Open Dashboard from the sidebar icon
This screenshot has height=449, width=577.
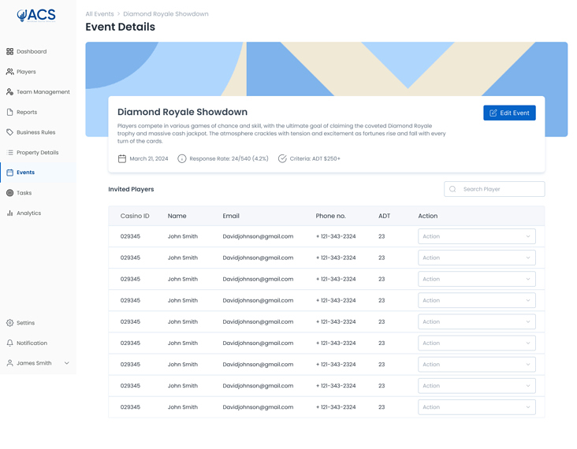pos(10,51)
